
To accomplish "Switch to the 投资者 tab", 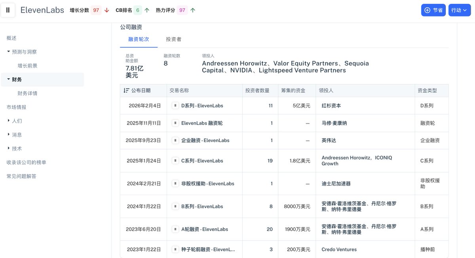I will point(173,40).
